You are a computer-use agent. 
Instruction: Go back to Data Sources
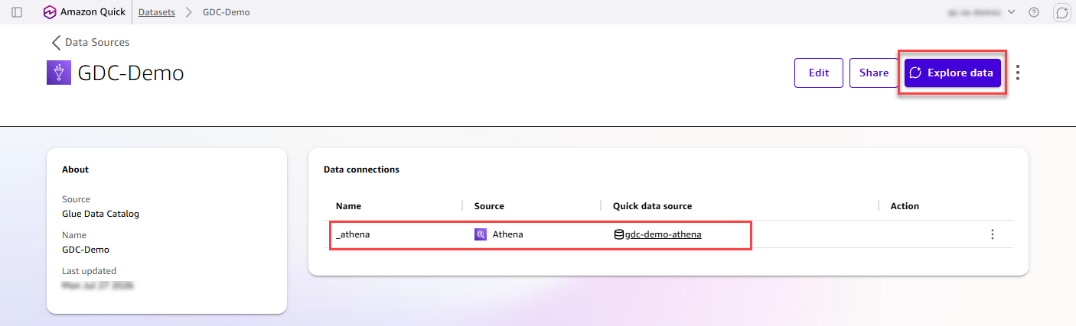tap(97, 42)
